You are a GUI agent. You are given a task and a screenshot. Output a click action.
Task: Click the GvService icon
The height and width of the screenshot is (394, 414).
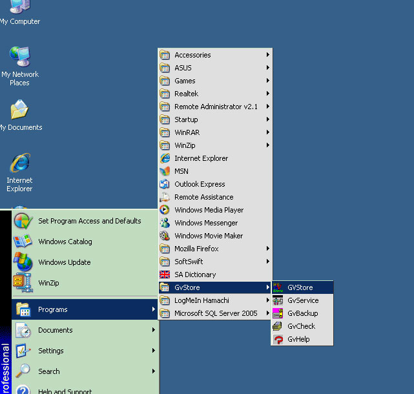point(278,300)
